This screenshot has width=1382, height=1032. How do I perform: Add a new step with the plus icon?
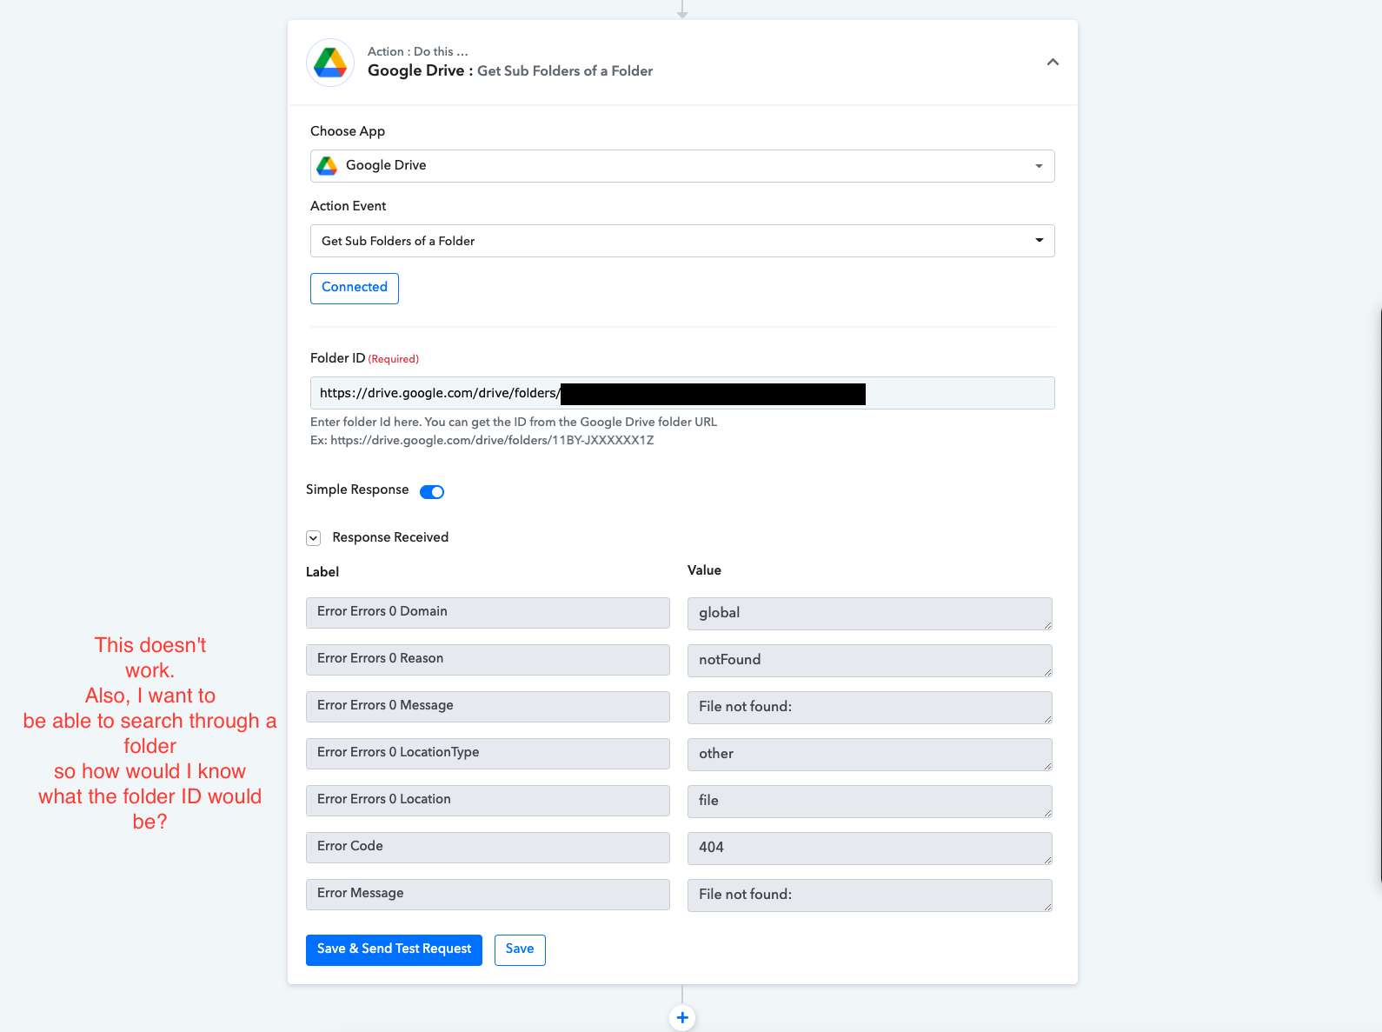pos(682,1017)
